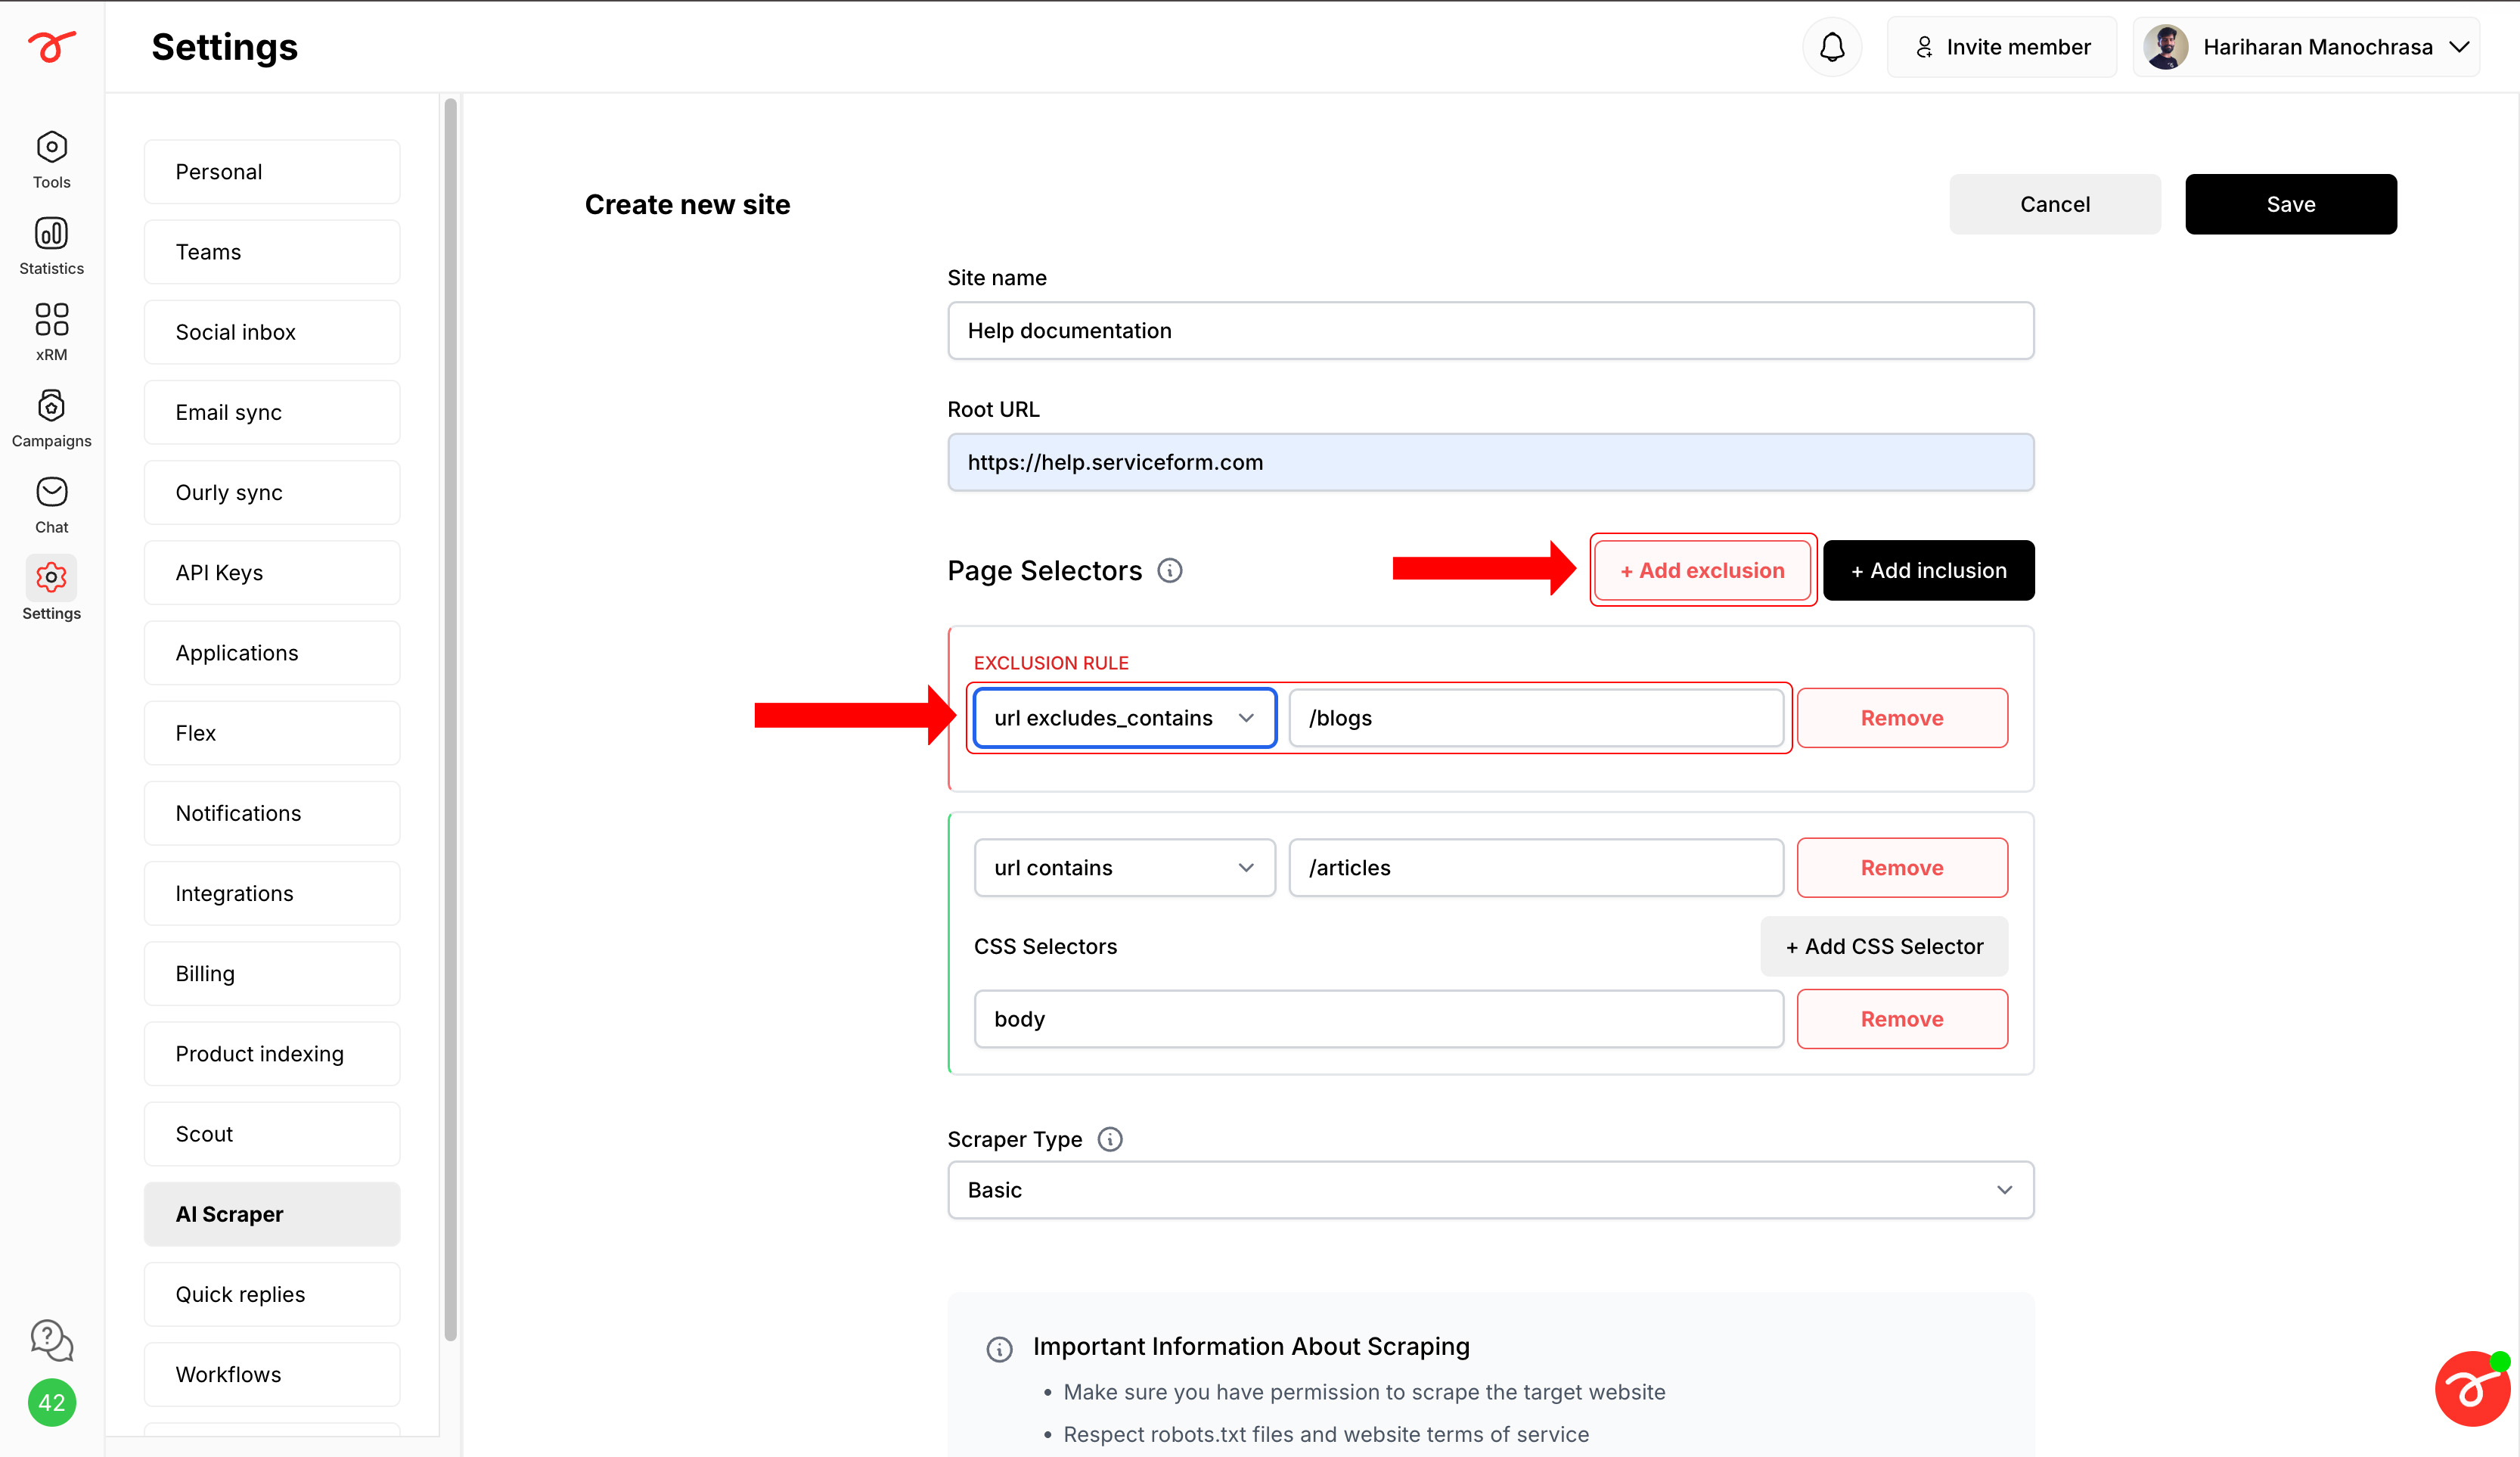Open the url contains dropdown
Screen dimensions: 2520x1457
pos(1125,867)
